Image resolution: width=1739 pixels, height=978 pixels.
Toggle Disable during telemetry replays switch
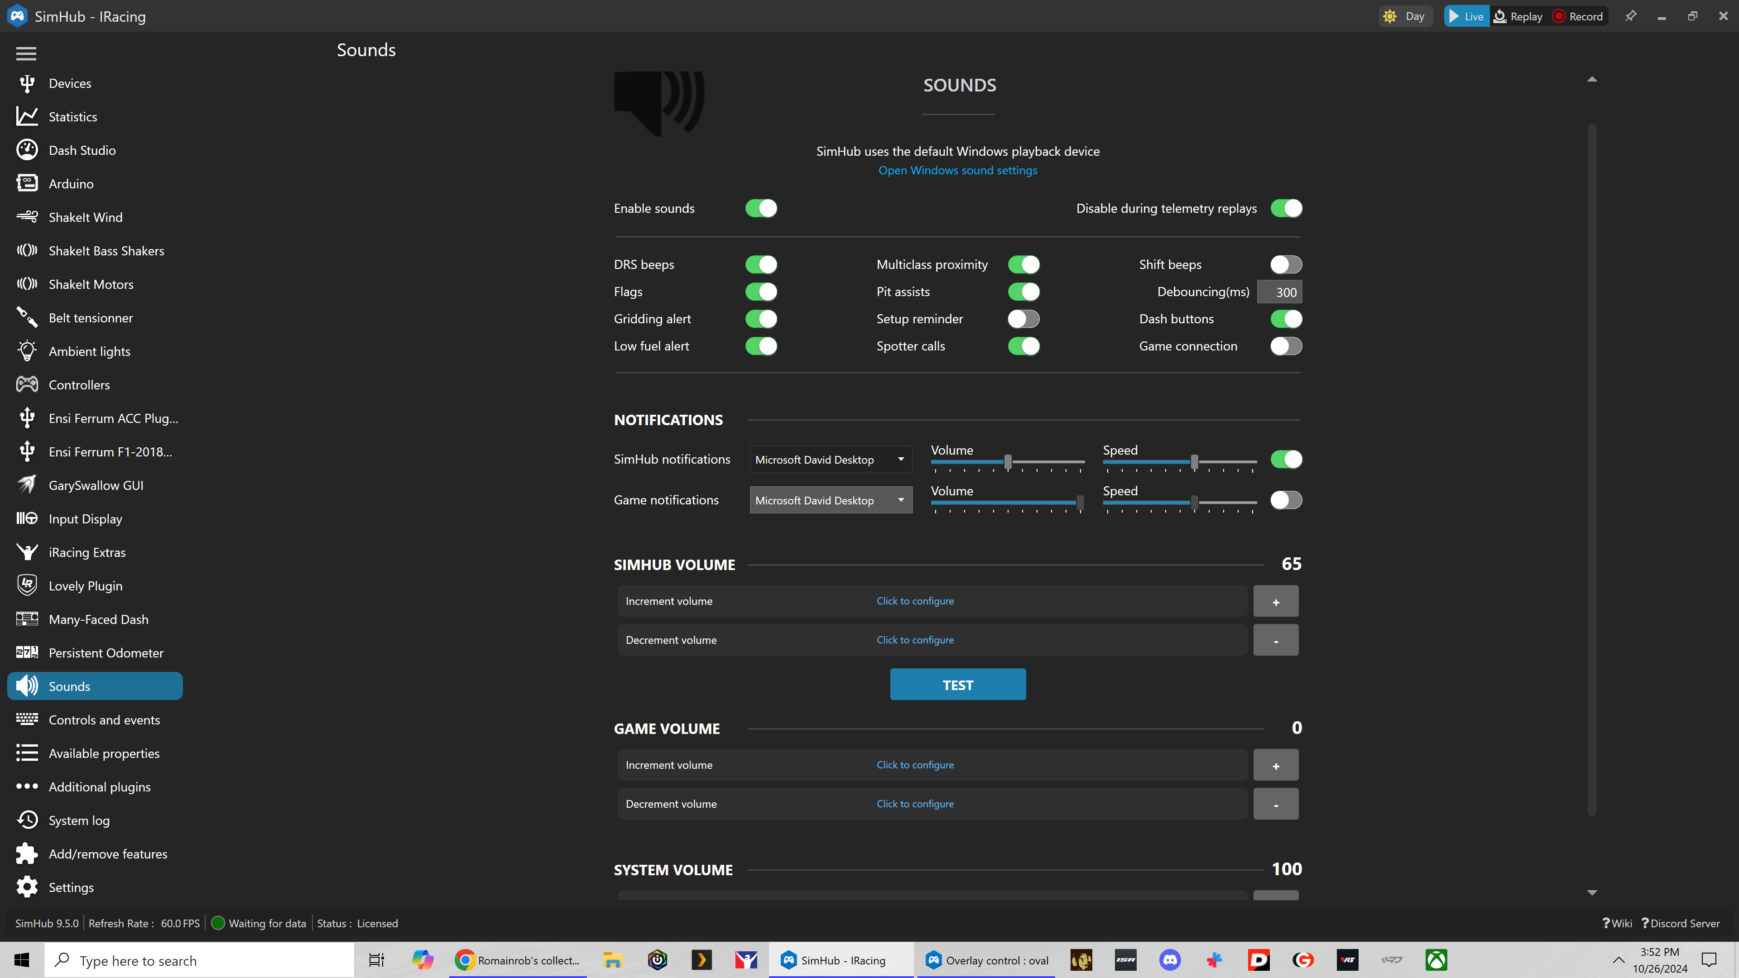coord(1286,209)
